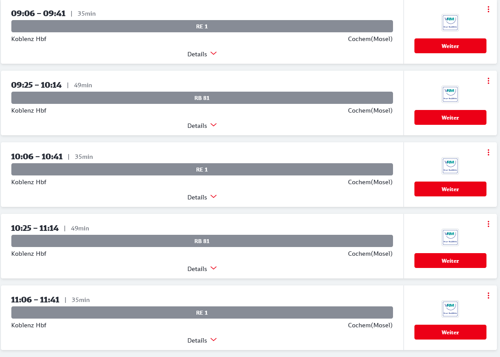500x357 pixels.
Task: Select the RE 1 bar departing 09:06
Action: [x=202, y=26]
